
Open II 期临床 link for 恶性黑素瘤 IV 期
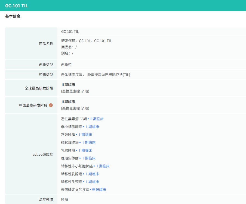(97, 119)
